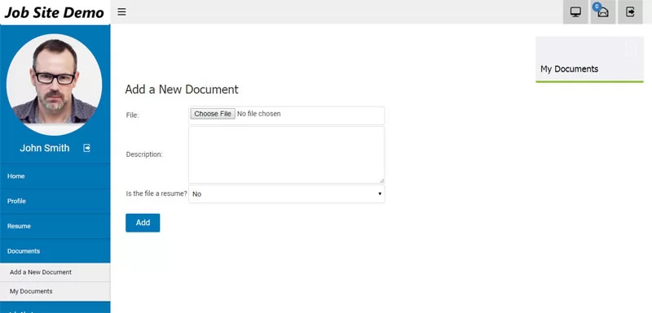Viewport: 652px width, 313px height.
Task: Open Profile in the sidebar
Action: click(55, 201)
